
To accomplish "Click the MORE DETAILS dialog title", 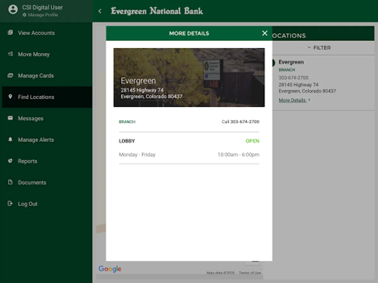I will pos(189,33).
